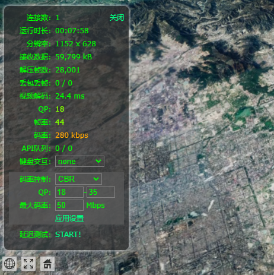The height and width of the screenshot is (275, 274).
Task: Click the 延迟测试 label
Action: pos(35,235)
